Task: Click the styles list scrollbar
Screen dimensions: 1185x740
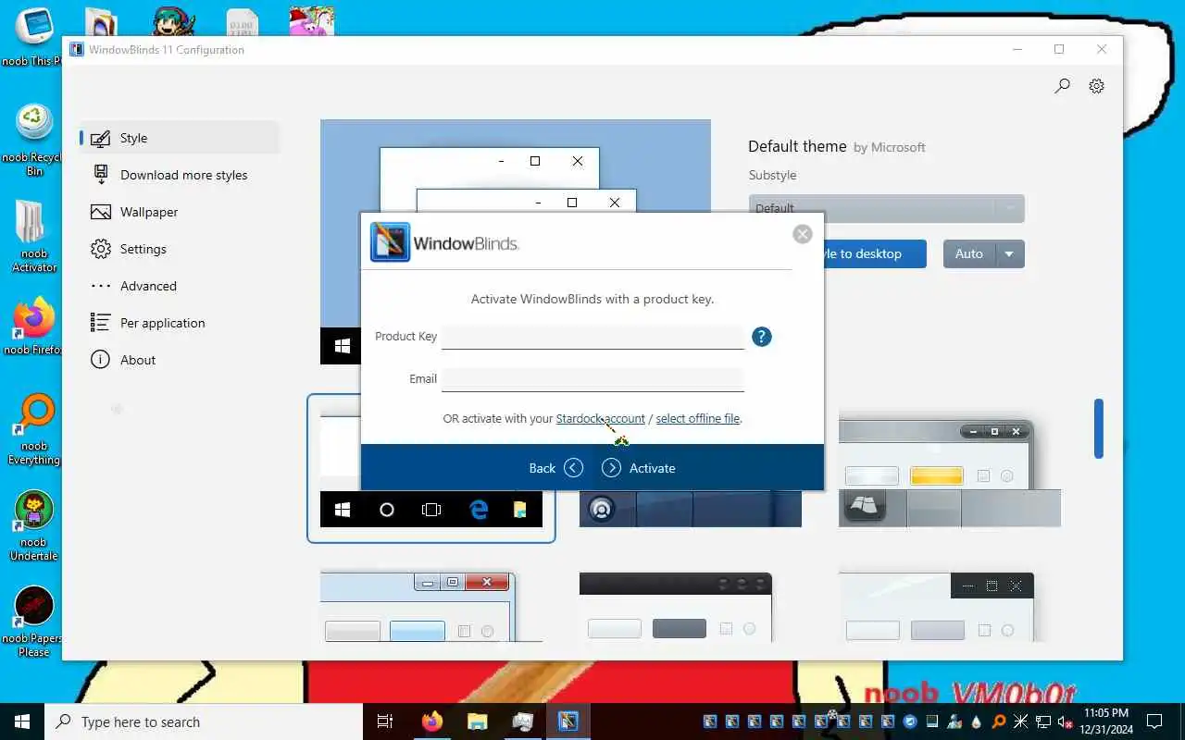Action: click(x=1099, y=428)
